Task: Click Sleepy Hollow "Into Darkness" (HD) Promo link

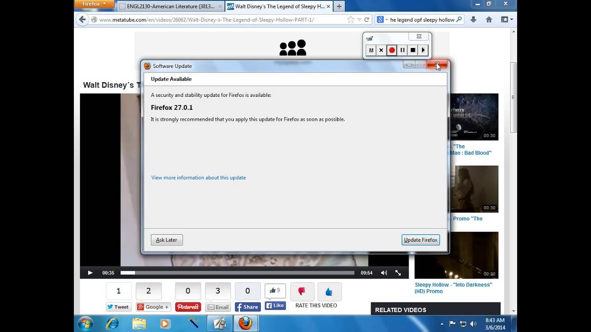Action: tap(453, 288)
